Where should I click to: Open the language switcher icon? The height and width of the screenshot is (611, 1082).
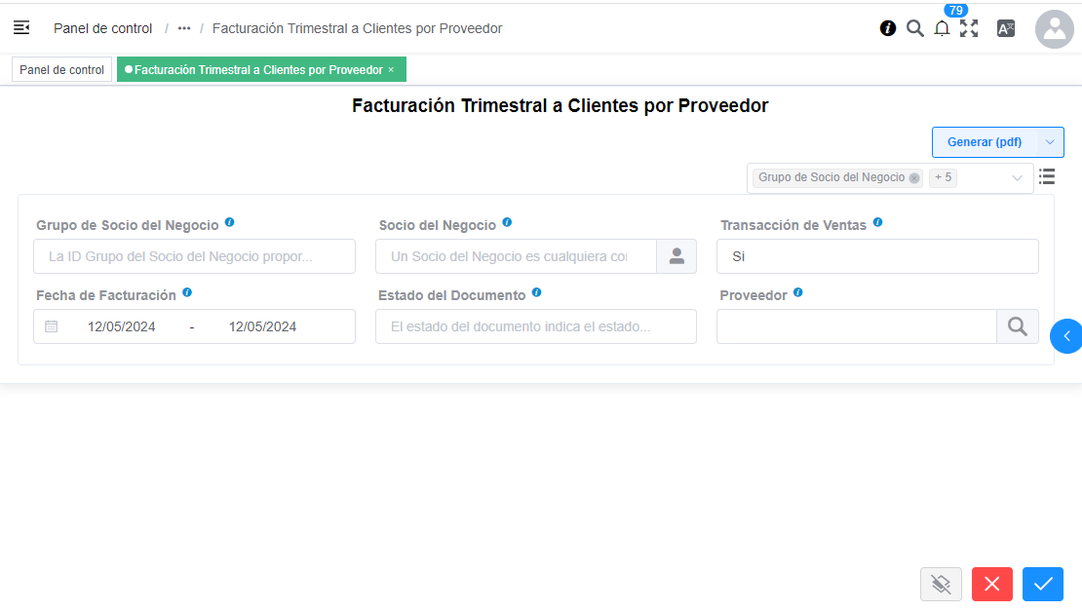coord(1005,28)
